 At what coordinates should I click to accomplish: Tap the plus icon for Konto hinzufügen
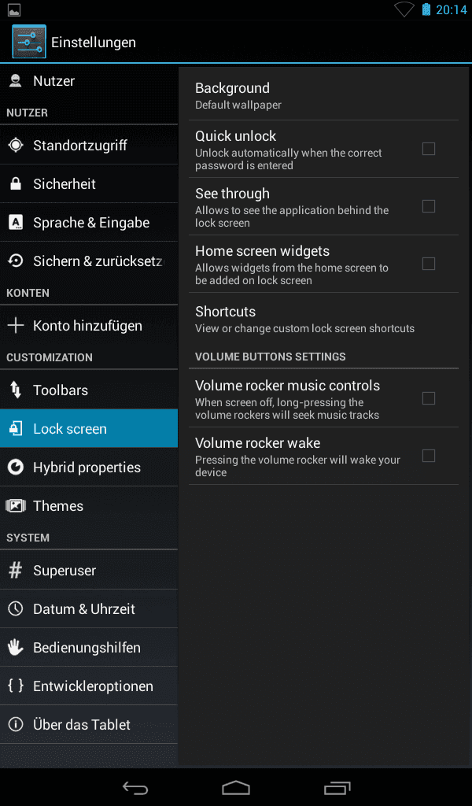point(16,325)
